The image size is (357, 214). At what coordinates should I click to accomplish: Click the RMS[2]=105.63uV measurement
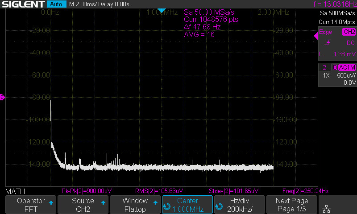click(159, 191)
